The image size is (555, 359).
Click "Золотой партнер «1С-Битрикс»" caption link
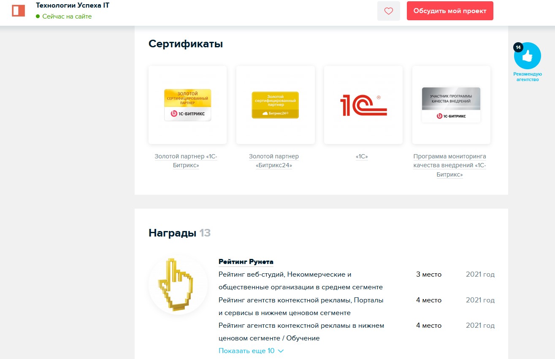(186, 161)
